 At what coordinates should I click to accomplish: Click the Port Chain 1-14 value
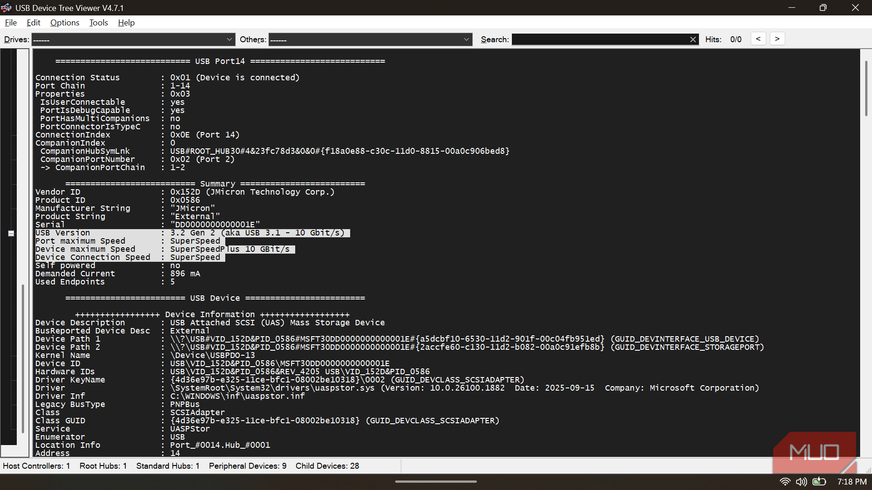[180, 86]
